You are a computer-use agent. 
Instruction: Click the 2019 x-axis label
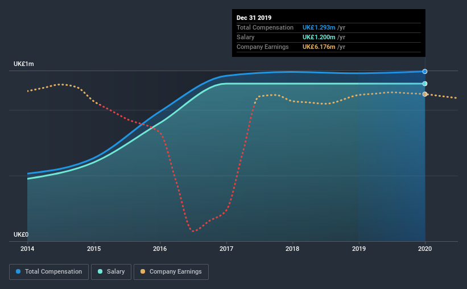359,249
